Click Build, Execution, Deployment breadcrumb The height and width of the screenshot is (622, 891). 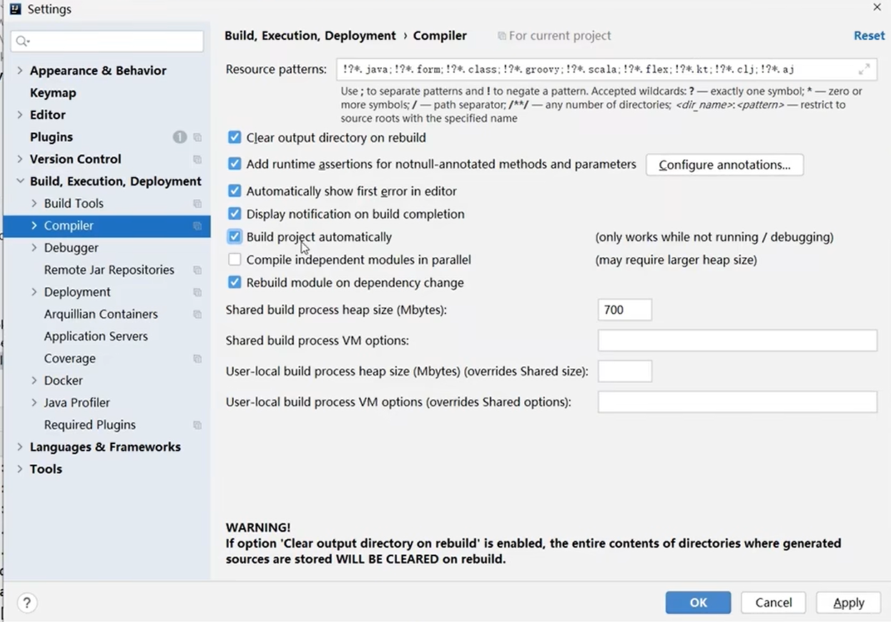click(x=310, y=36)
